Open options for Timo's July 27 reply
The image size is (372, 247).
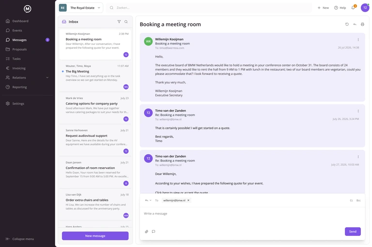point(358,157)
